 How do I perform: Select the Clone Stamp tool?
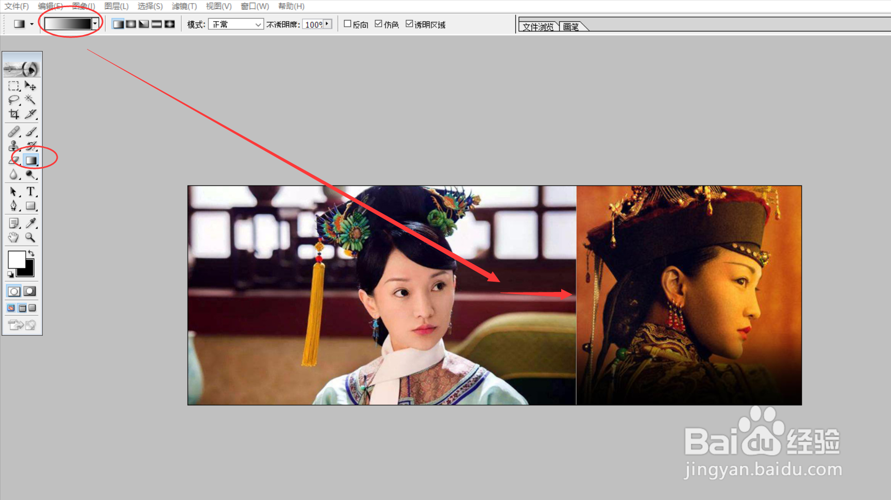click(x=14, y=146)
